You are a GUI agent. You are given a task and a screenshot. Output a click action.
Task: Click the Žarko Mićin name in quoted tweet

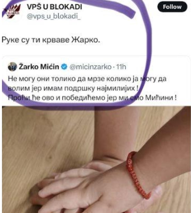39,67
